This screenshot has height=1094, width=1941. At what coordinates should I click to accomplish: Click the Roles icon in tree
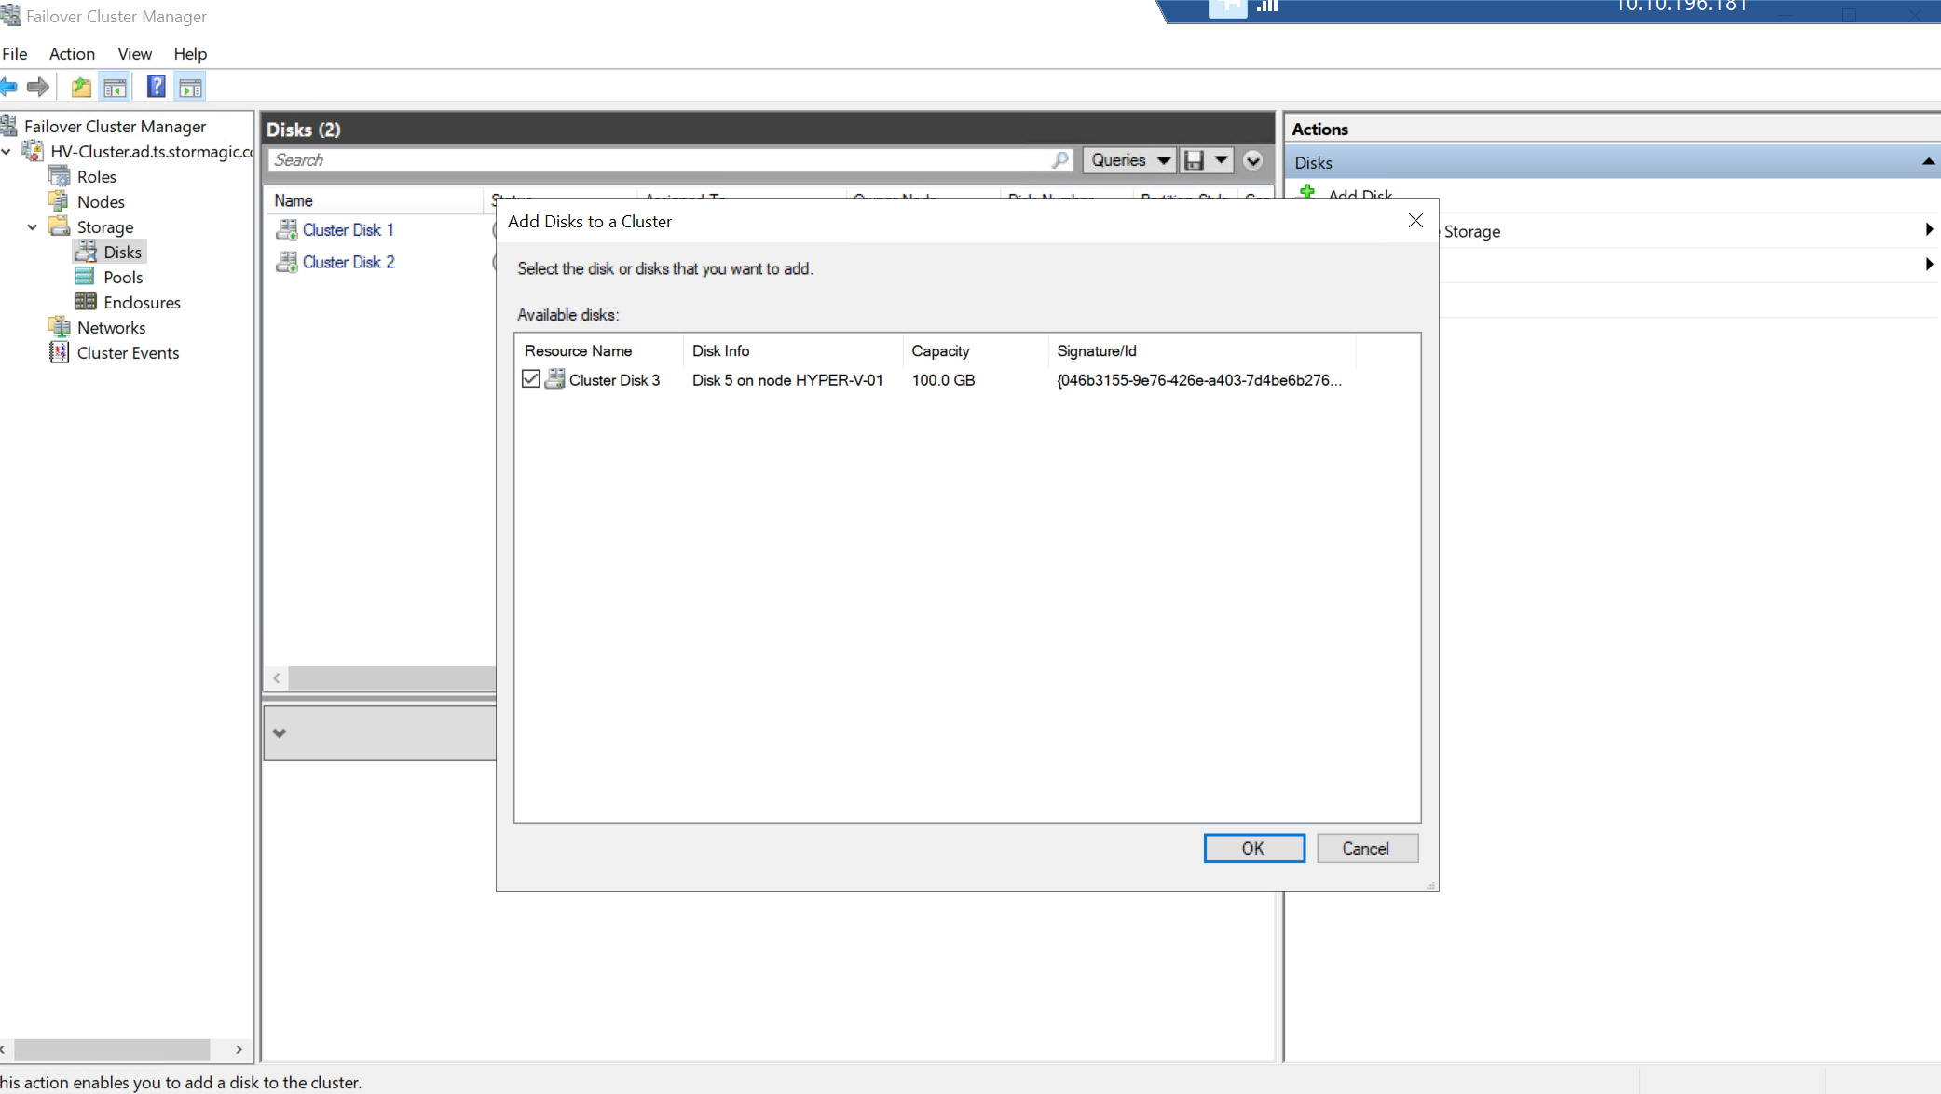pos(60,176)
